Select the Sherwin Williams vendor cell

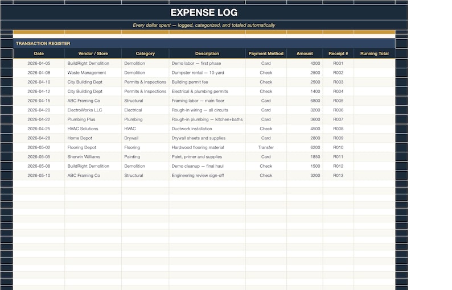(x=93, y=157)
